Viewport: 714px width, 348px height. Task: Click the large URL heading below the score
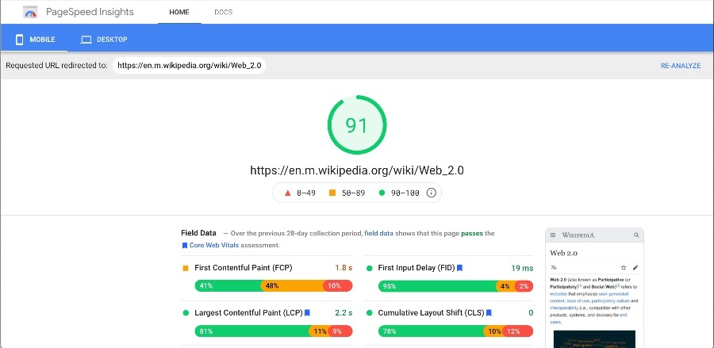coord(357,170)
